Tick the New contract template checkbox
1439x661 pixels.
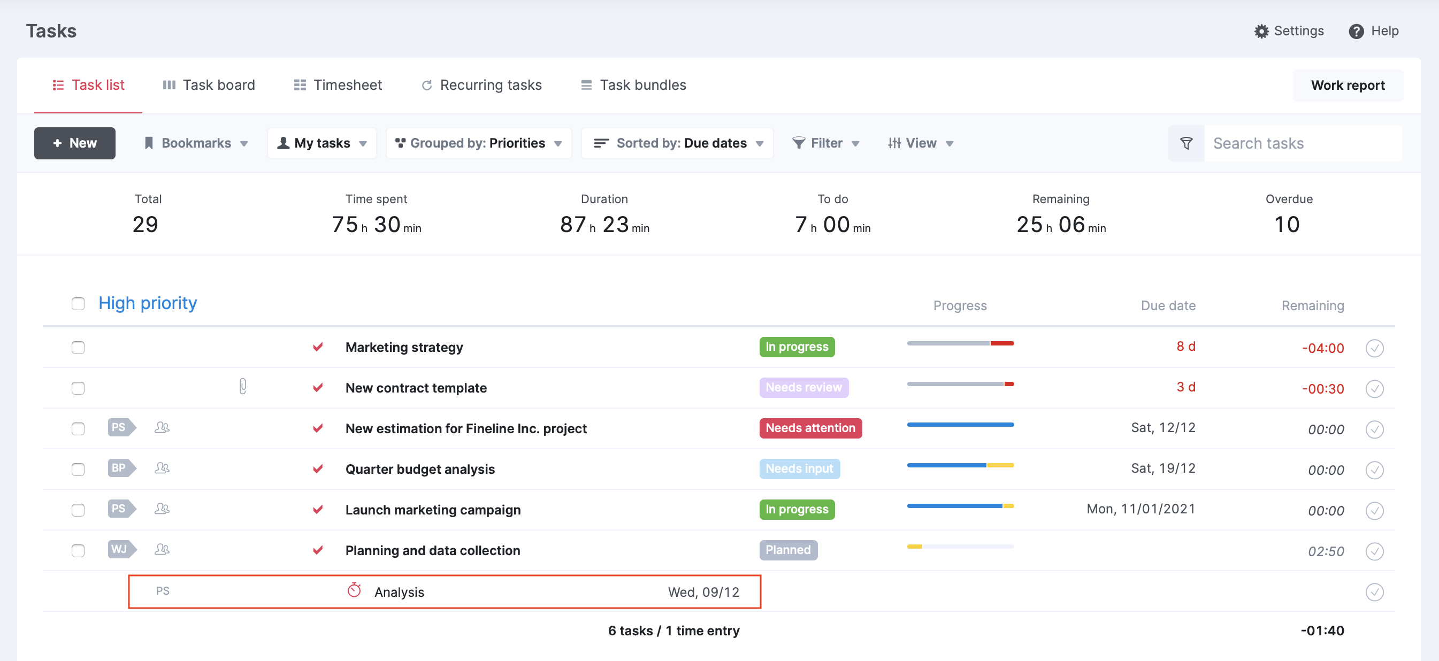point(78,389)
